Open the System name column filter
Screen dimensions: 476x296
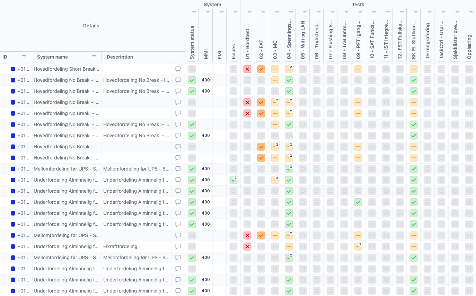pyautogui.click(x=94, y=57)
